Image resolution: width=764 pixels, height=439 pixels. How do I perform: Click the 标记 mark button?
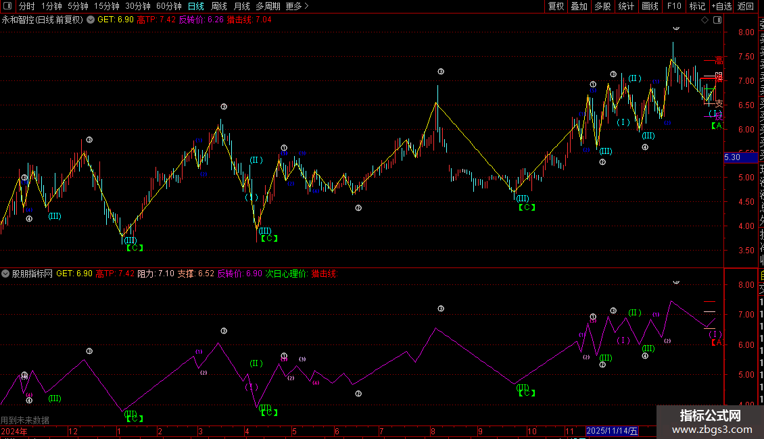[697, 6]
